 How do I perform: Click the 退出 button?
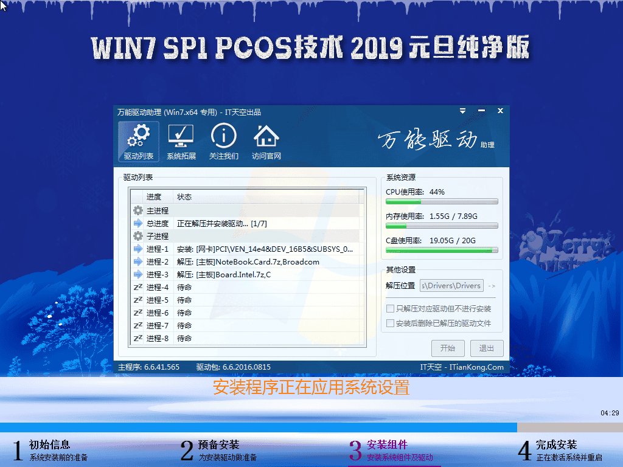[x=487, y=348]
